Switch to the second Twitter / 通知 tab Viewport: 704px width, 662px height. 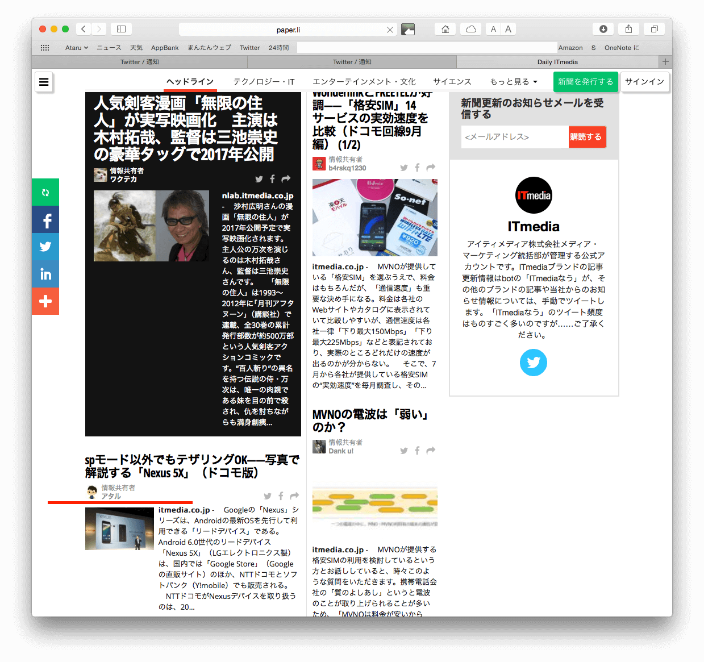click(x=352, y=62)
